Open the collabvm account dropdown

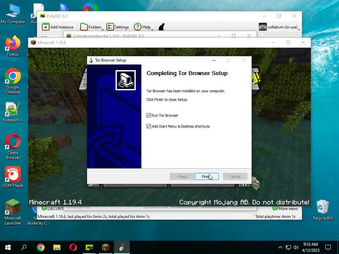coord(279,27)
